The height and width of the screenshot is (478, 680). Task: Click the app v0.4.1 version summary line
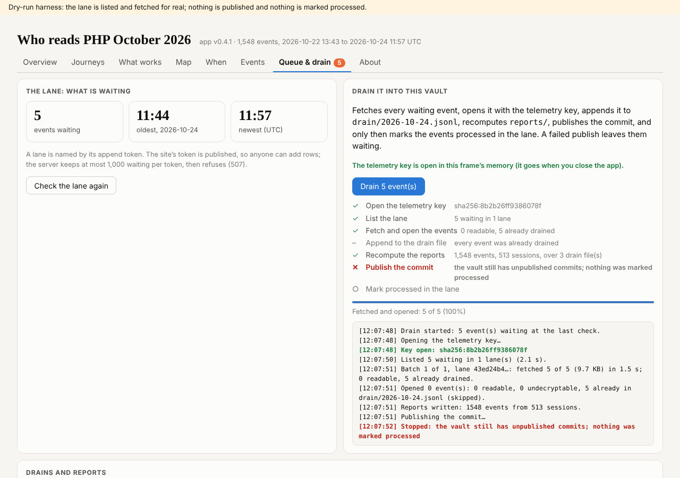coord(310,41)
